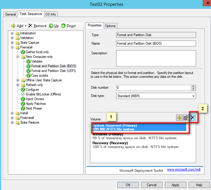This screenshot has width=211, height=190.
Task: Expand the State Restore group
Action: (x=12, y=122)
